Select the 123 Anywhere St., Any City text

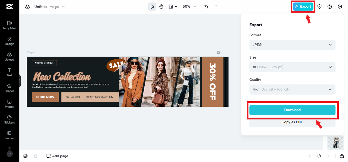[x=100, y=97]
